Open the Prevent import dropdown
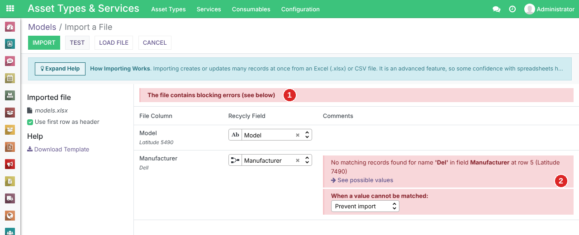This screenshot has height=235, width=579. pos(365,206)
